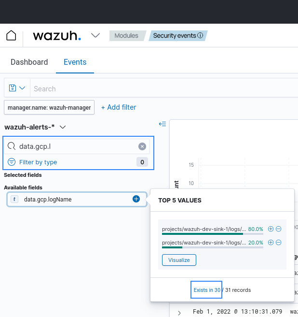This screenshot has height=317, width=298.
Task: Select the search magnifier icon
Action: coord(12,146)
